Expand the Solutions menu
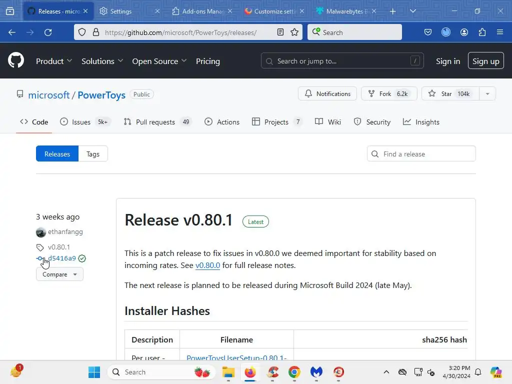This screenshot has width=512, height=384. [x=102, y=61]
